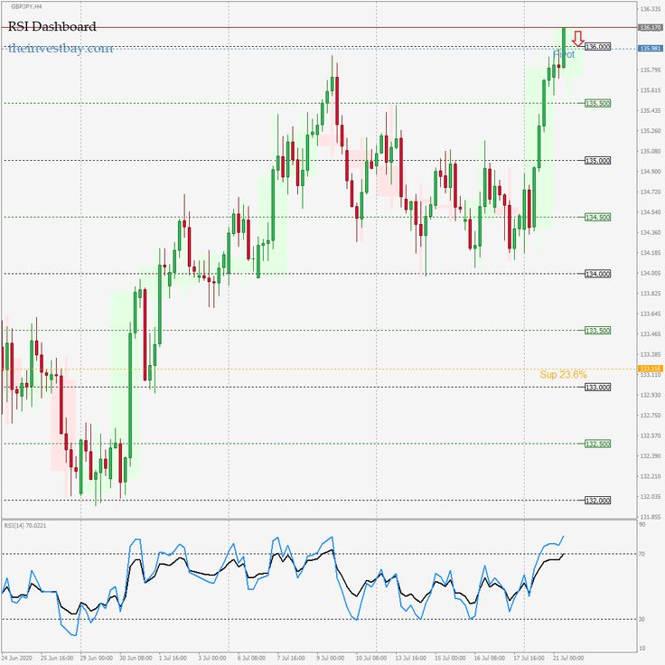Click the 135.795 price scale value

click(651, 70)
